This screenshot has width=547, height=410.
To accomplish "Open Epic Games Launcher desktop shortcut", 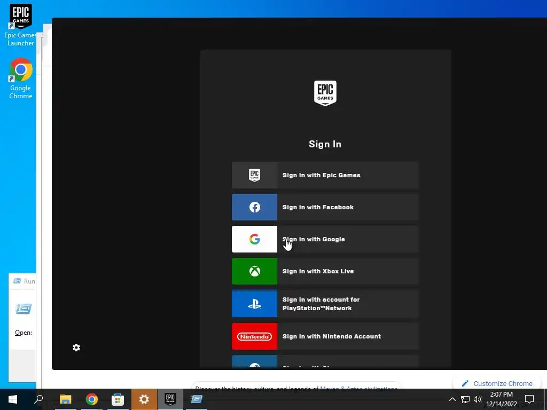I will [x=21, y=25].
